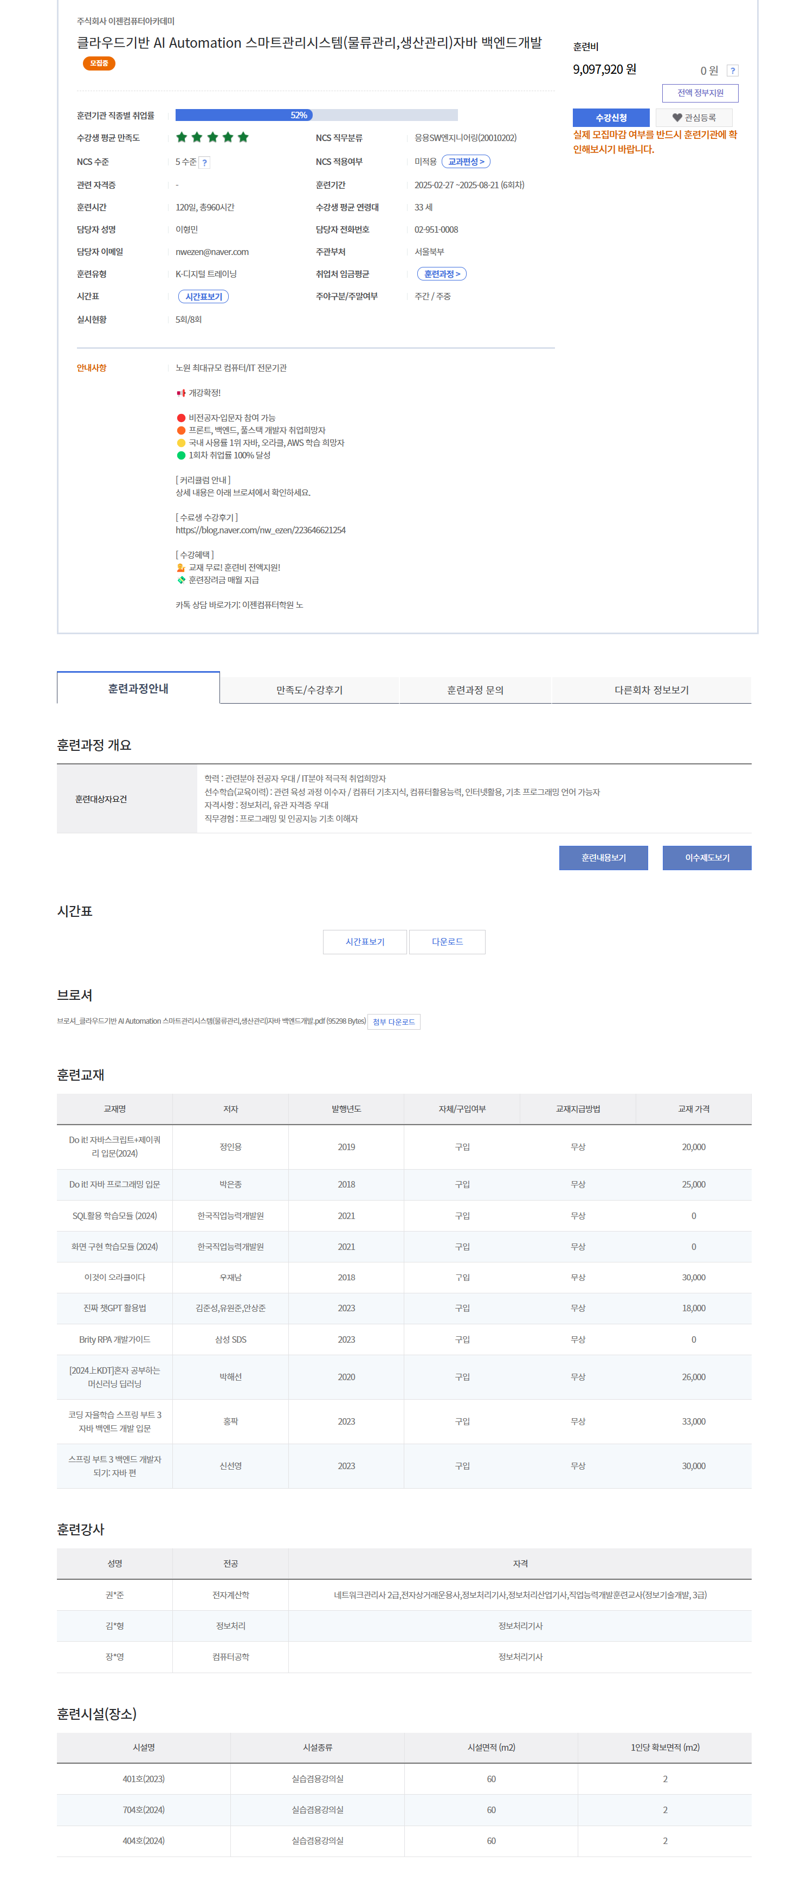Click the heart icon in 관심등록
Viewport: 801px width, 1882px height.
pyautogui.click(x=676, y=118)
